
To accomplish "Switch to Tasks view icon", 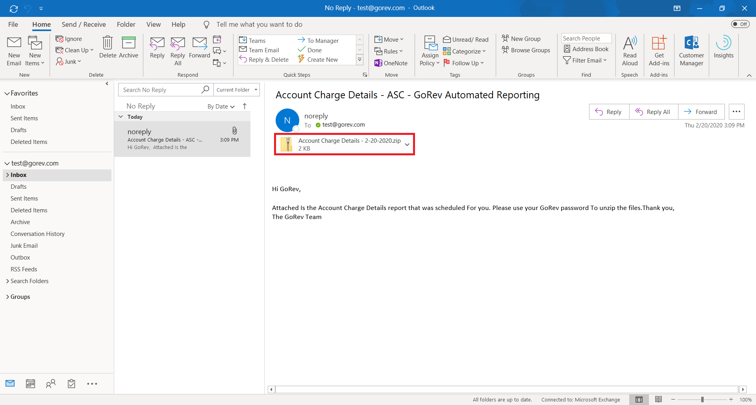I will [x=71, y=384].
